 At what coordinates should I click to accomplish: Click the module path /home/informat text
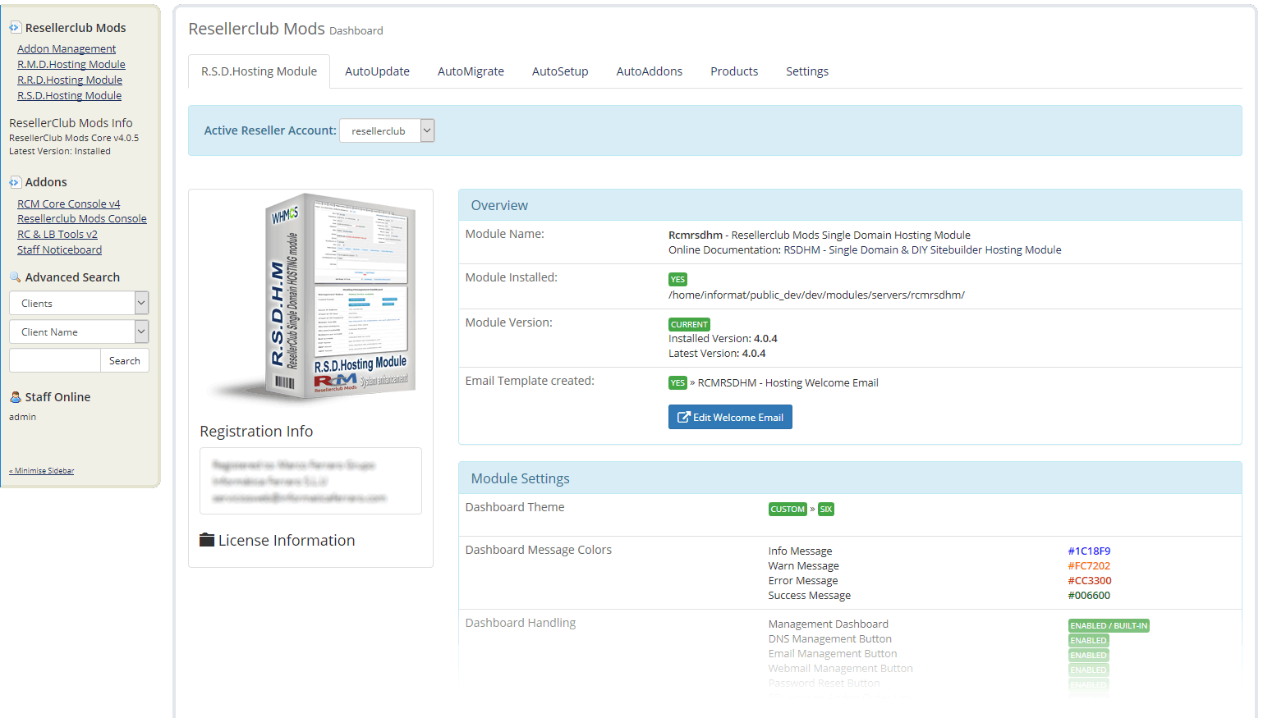816,295
